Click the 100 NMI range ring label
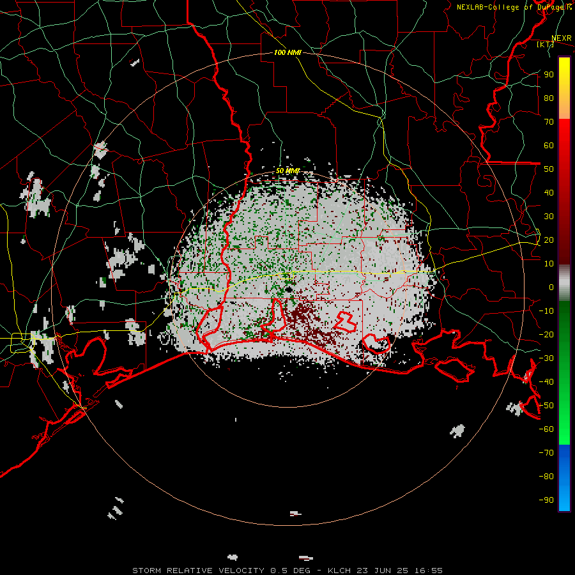Screen dimensions: 575x575 (x=287, y=52)
